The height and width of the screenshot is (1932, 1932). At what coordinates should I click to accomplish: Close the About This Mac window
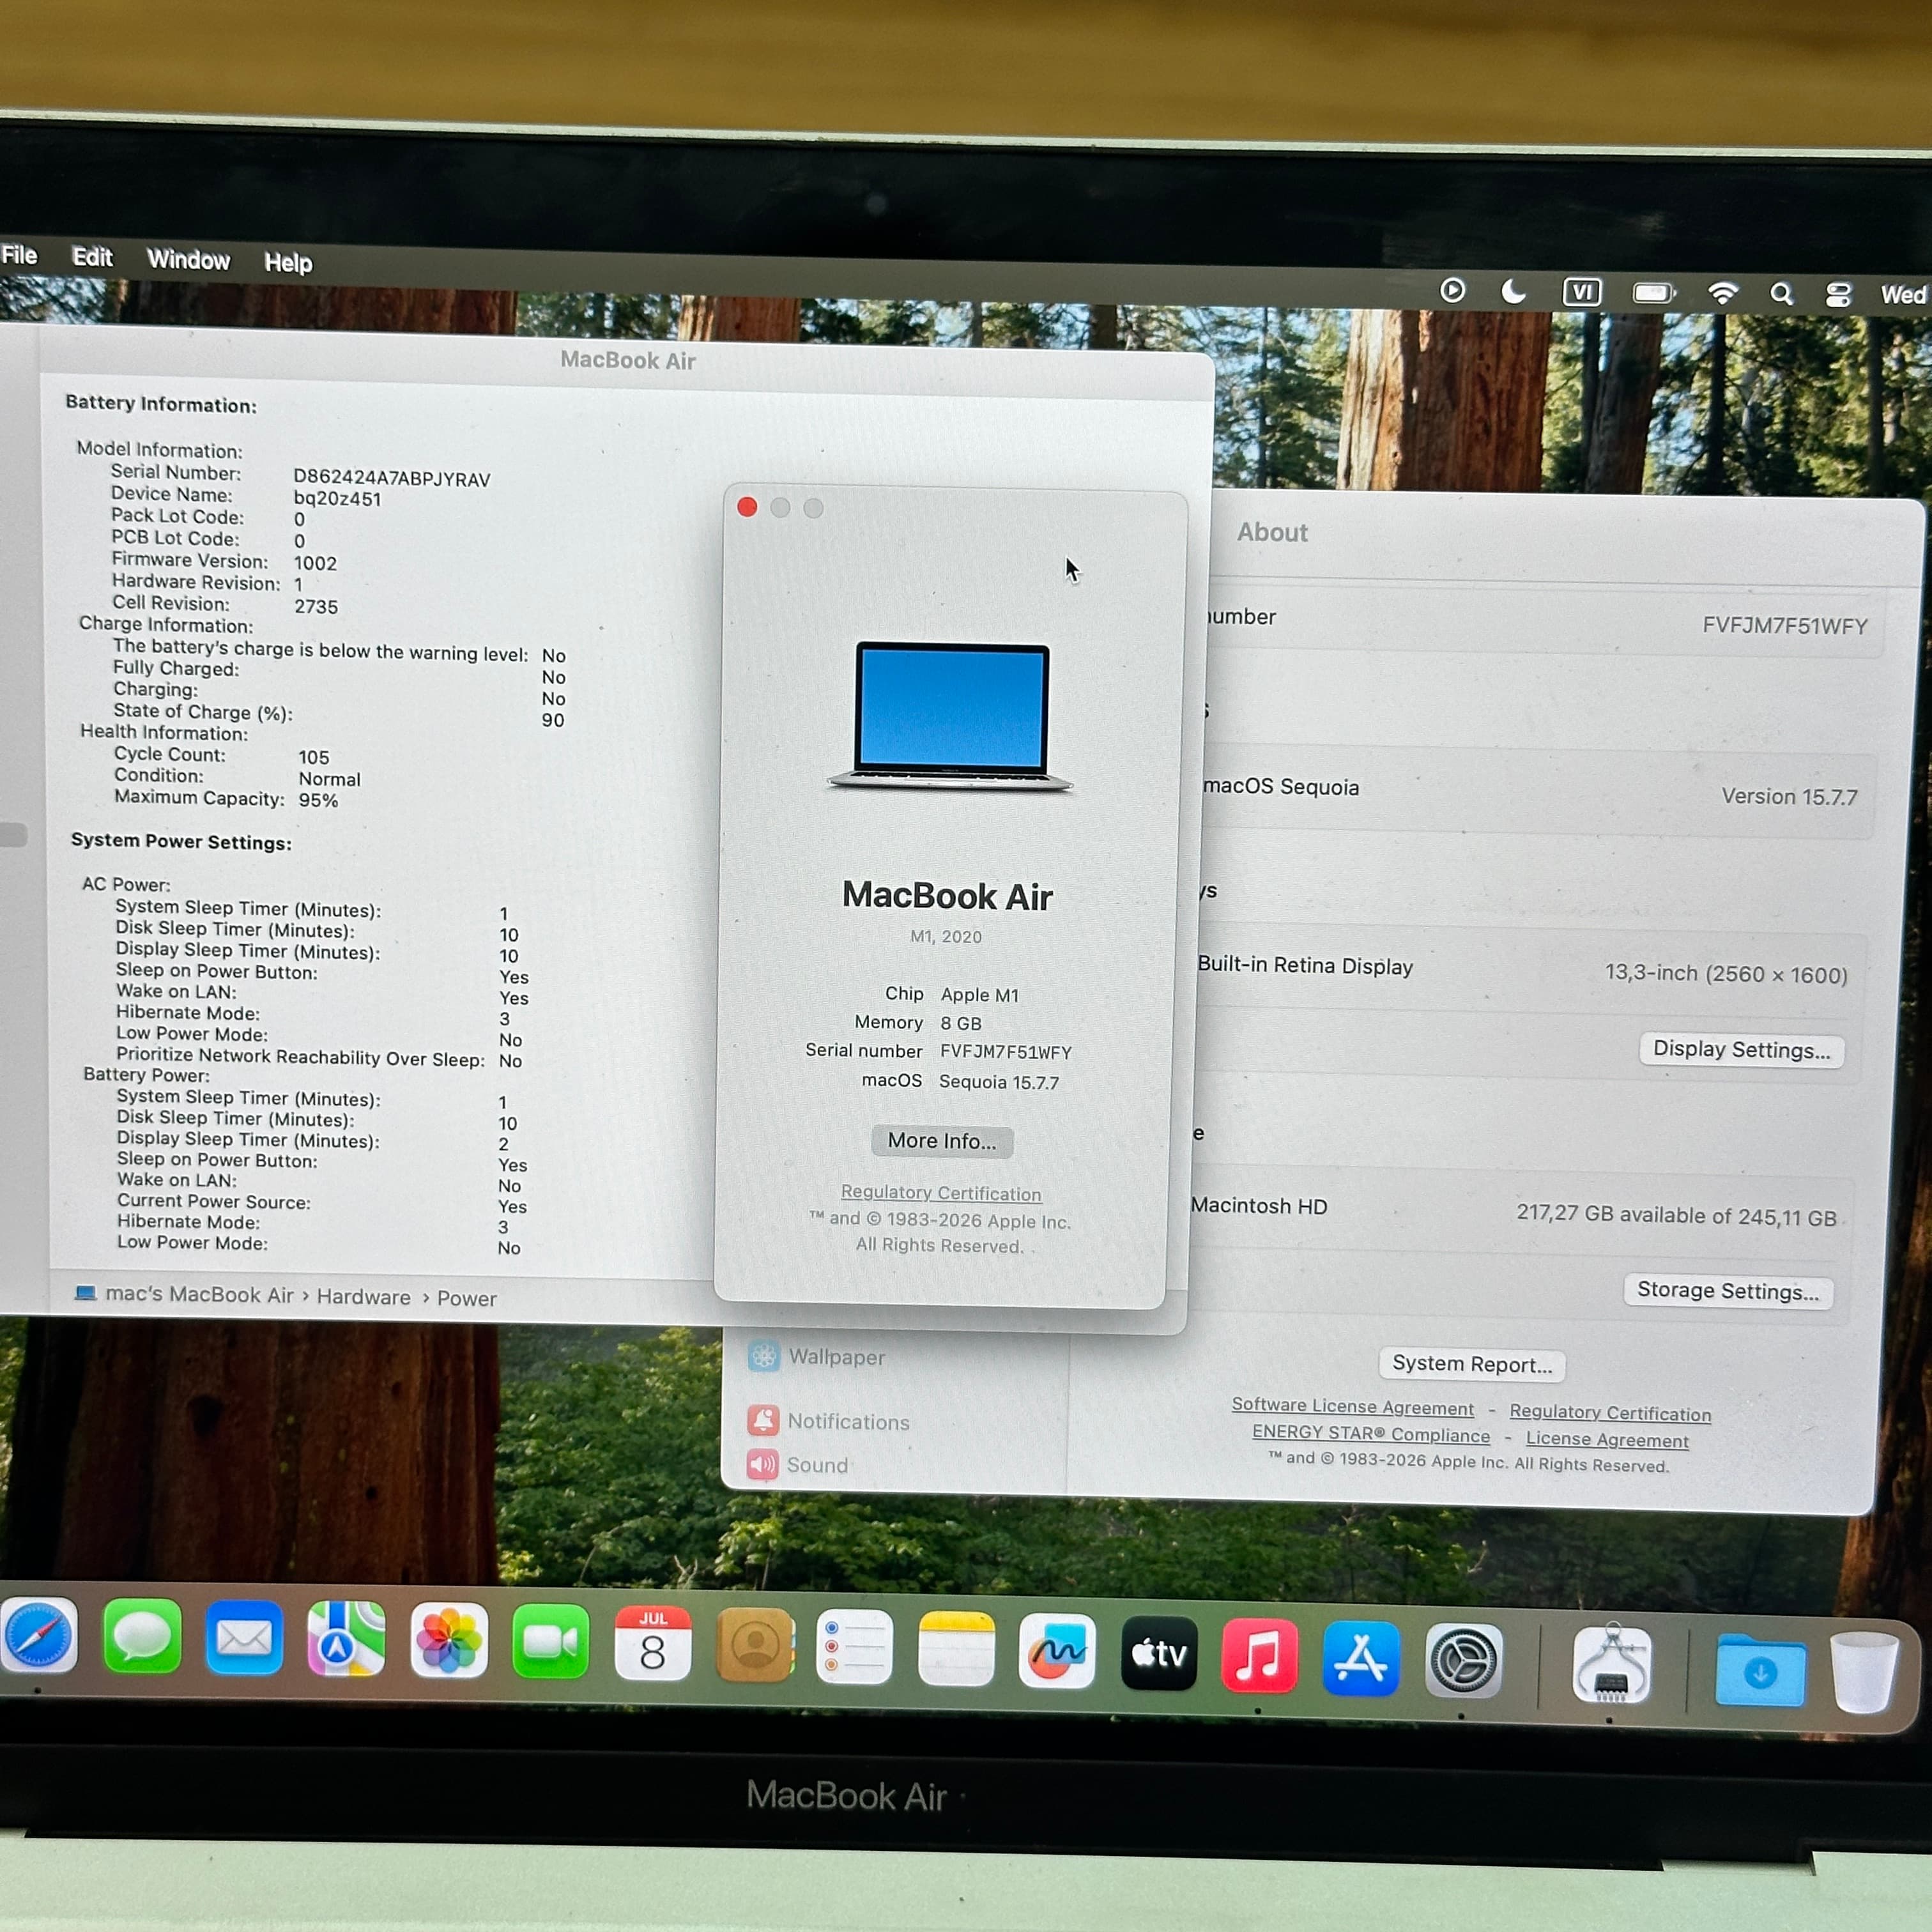pos(747,507)
